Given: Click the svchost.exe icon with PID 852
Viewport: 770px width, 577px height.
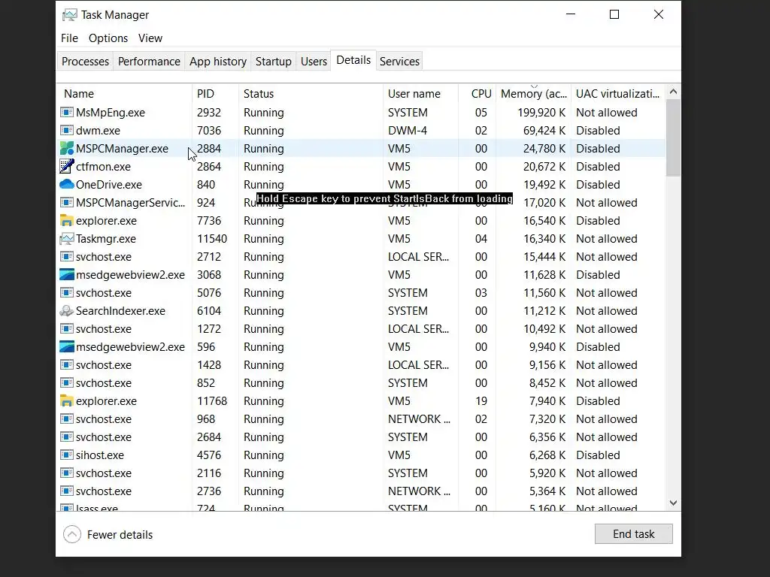Looking at the screenshot, I should pyautogui.click(x=66, y=383).
